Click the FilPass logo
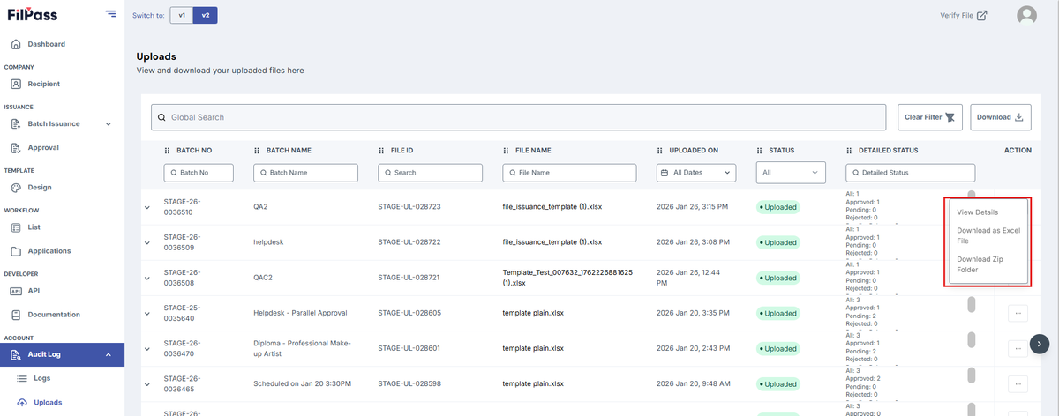1059x416 pixels. [x=34, y=13]
